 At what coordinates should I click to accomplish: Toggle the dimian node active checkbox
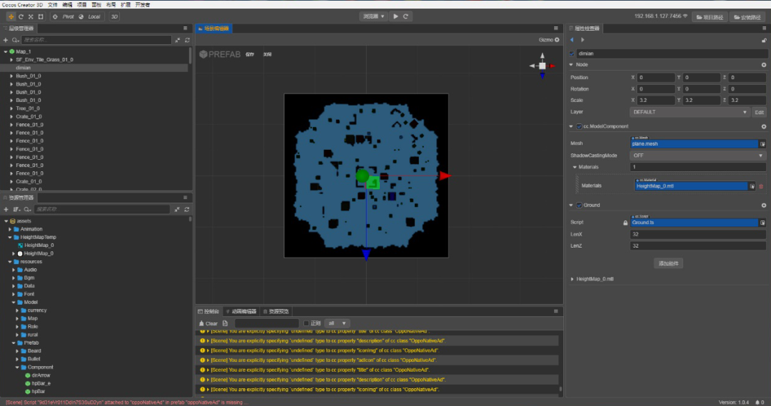(572, 54)
